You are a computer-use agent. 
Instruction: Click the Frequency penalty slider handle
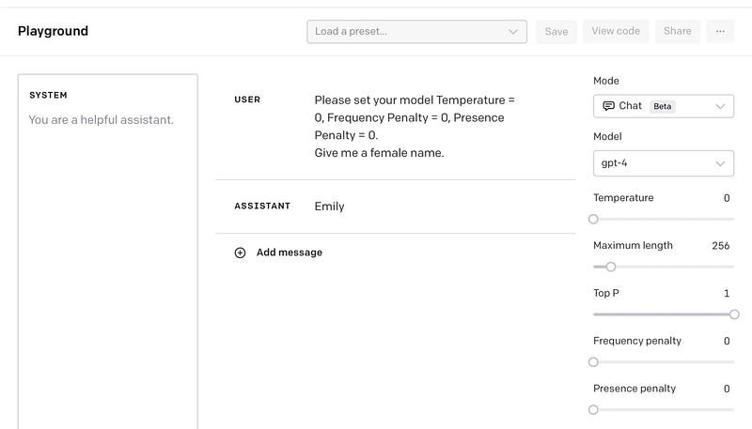click(x=593, y=362)
